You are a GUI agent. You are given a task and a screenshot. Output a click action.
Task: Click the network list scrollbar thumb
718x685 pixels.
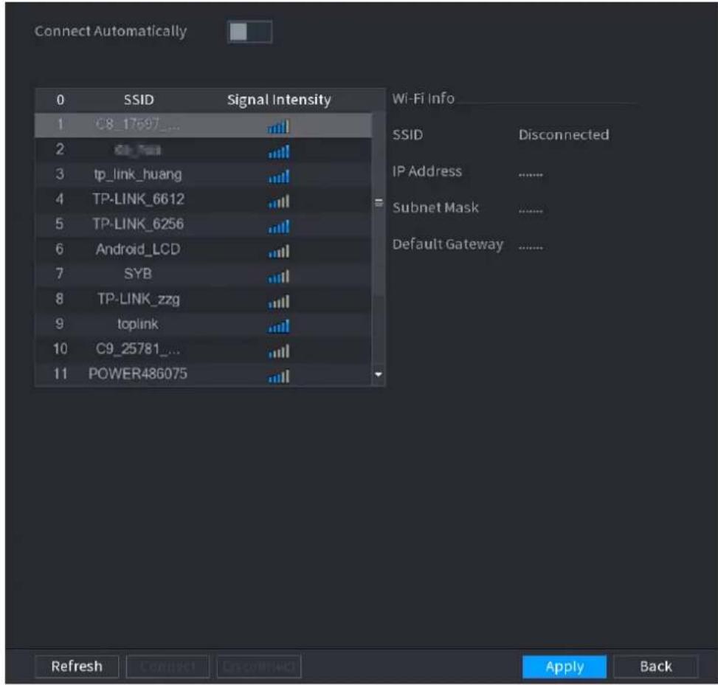(x=379, y=202)
